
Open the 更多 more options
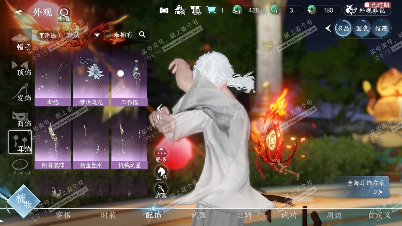161,155
